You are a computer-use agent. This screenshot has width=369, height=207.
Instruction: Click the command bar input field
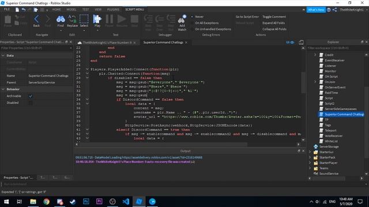tap(183, 184)
